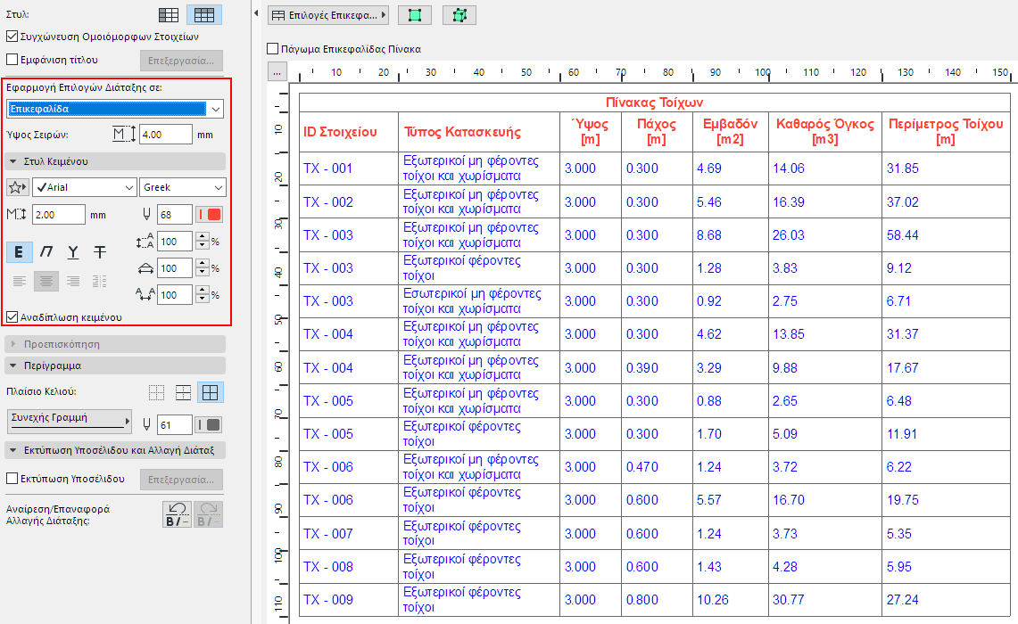Apply the strikethrough text style
The image size is (1018, 624).
coord(100,252)
